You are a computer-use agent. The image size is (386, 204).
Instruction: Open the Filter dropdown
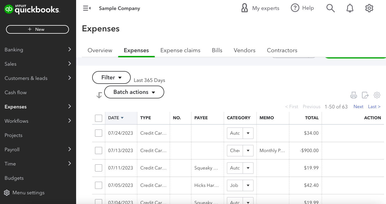pyautogui.click(x=111, y=78)
